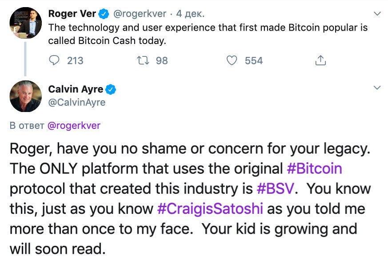
Task: Click the share icon on Roger Ver's tweet
Action: coord(320,60)
